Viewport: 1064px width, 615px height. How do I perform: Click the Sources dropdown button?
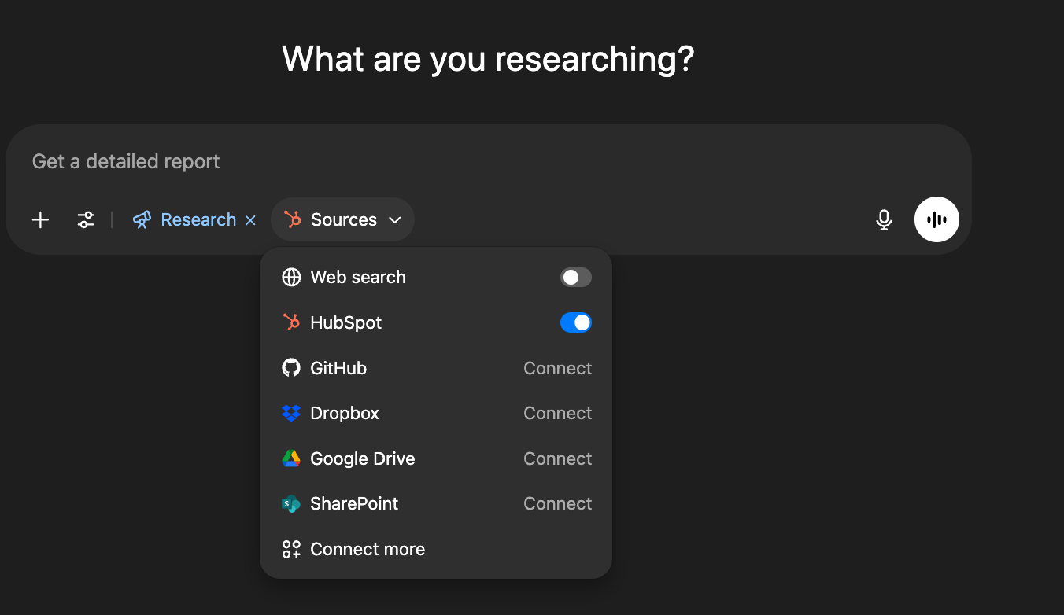point(343,220)
